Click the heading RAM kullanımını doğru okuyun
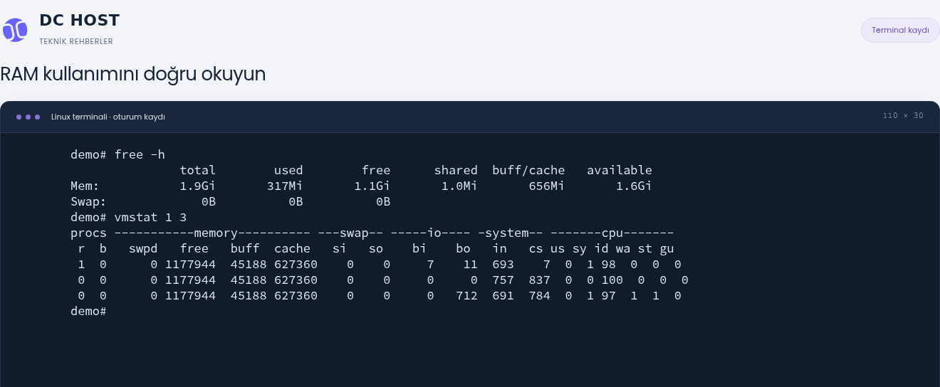The image size is (940, 387). pos(133,74)
